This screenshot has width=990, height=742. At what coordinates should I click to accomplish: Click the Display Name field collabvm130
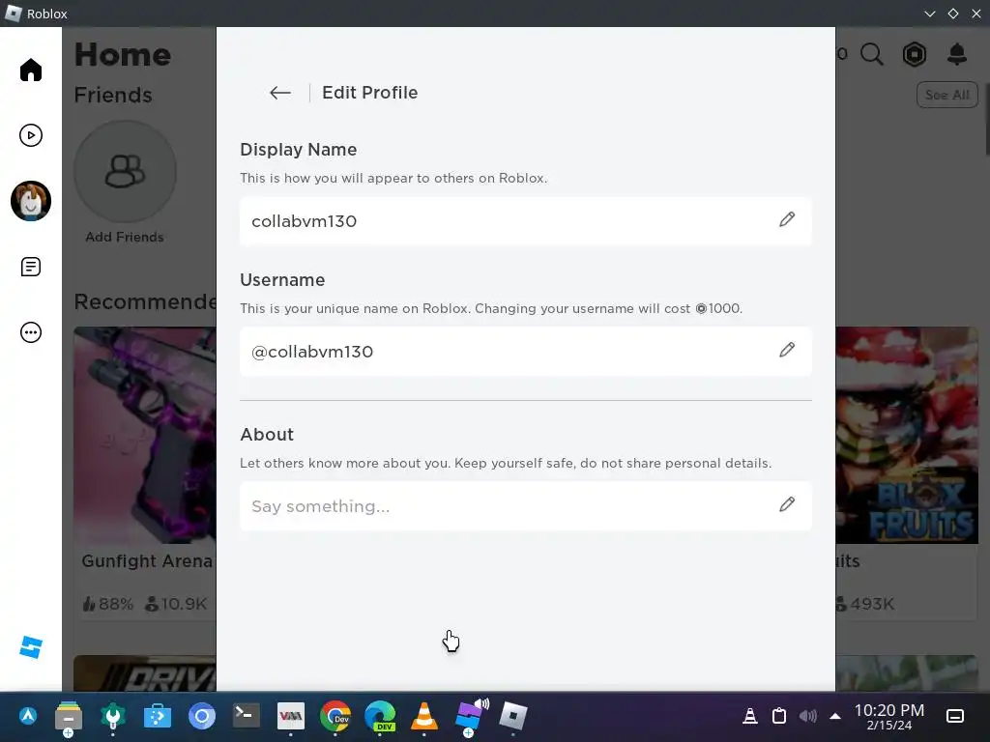click(525, 221)
